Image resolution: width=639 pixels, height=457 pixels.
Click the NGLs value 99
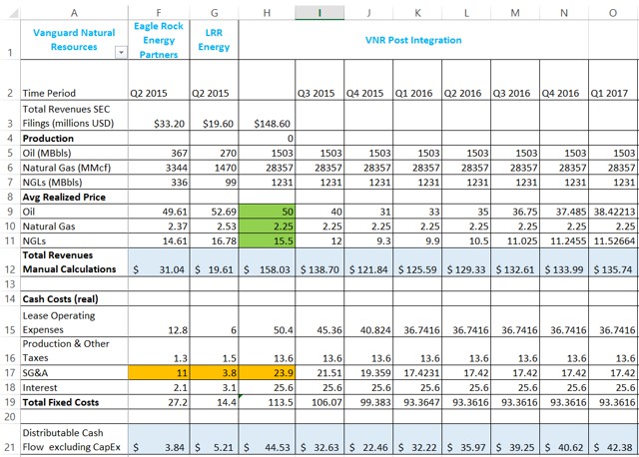point(214,182)
